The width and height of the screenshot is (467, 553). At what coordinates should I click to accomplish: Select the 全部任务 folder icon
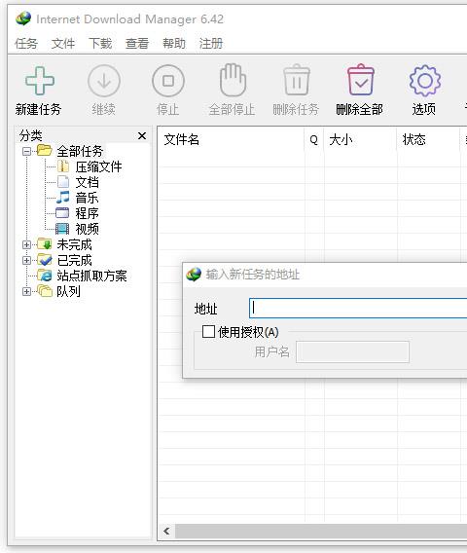point(45,151)
